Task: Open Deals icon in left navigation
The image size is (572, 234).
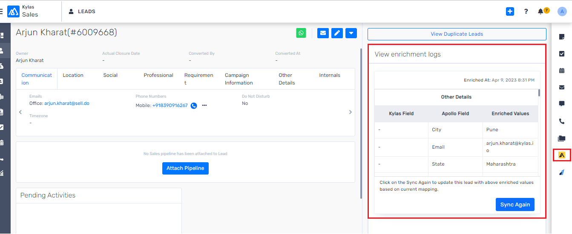Action: (2, 66)
